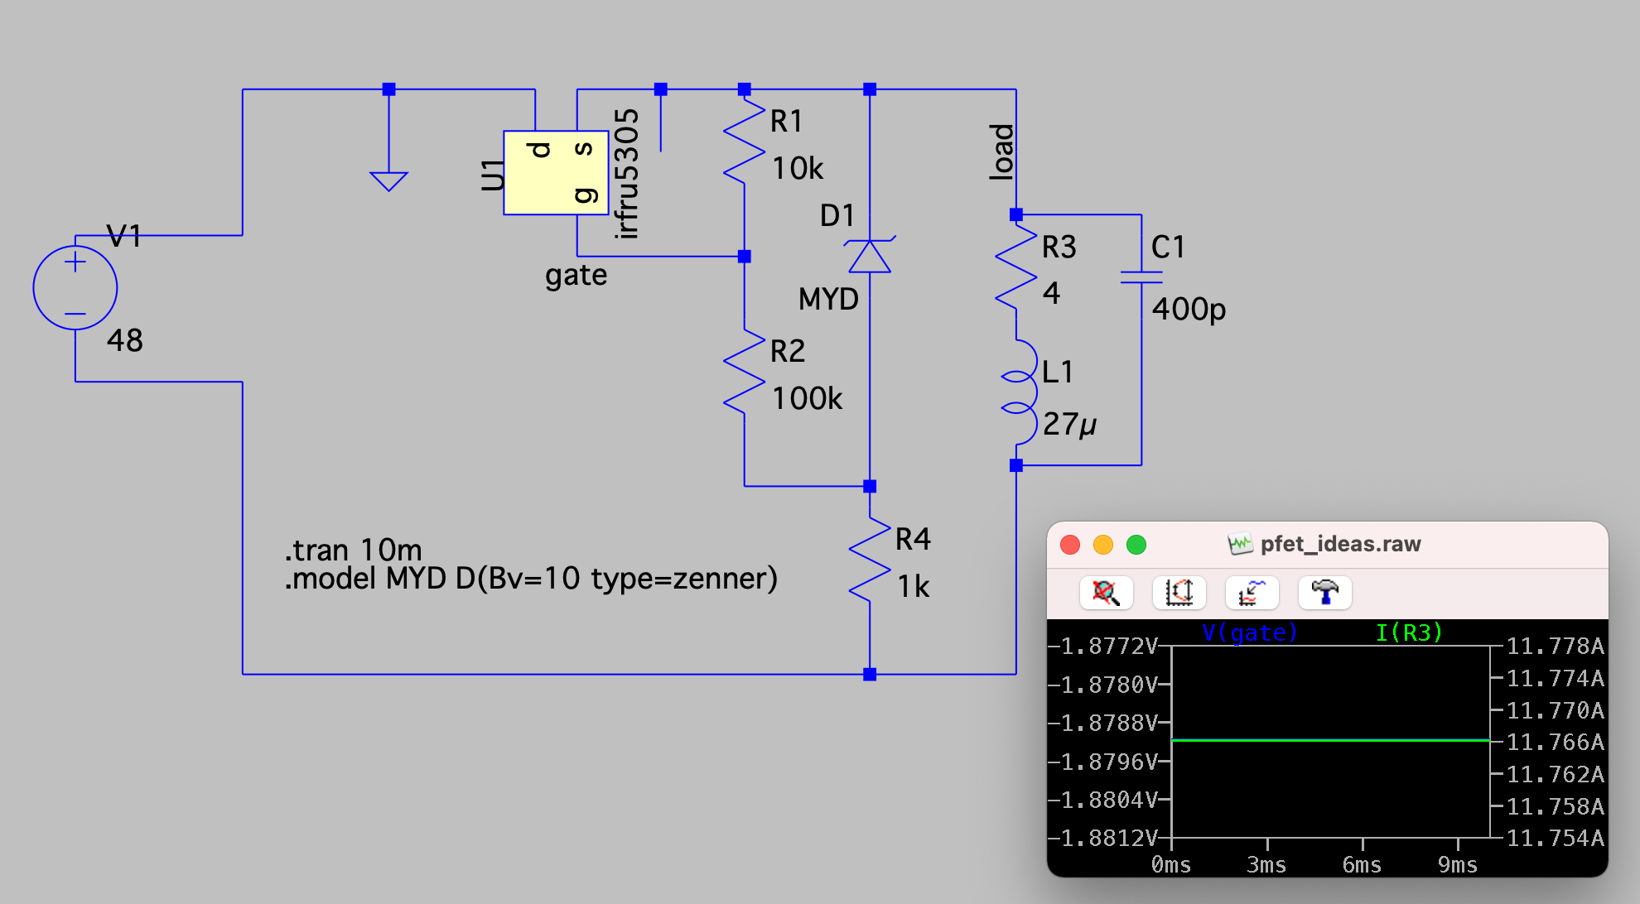Click the V(gate) trace label
Screen dimensions: 1640x904
point(1249,632)
